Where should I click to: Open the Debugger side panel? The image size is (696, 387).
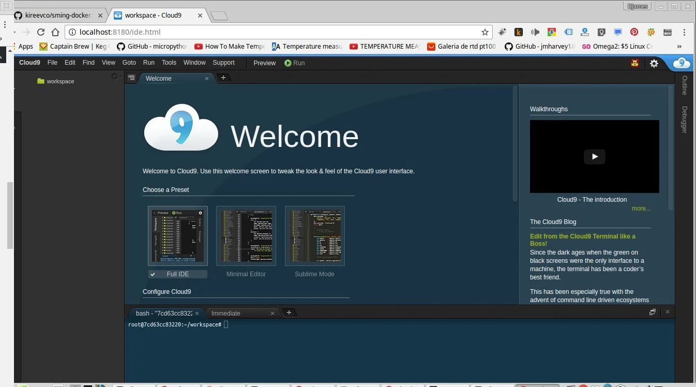[x=685, y=120]
